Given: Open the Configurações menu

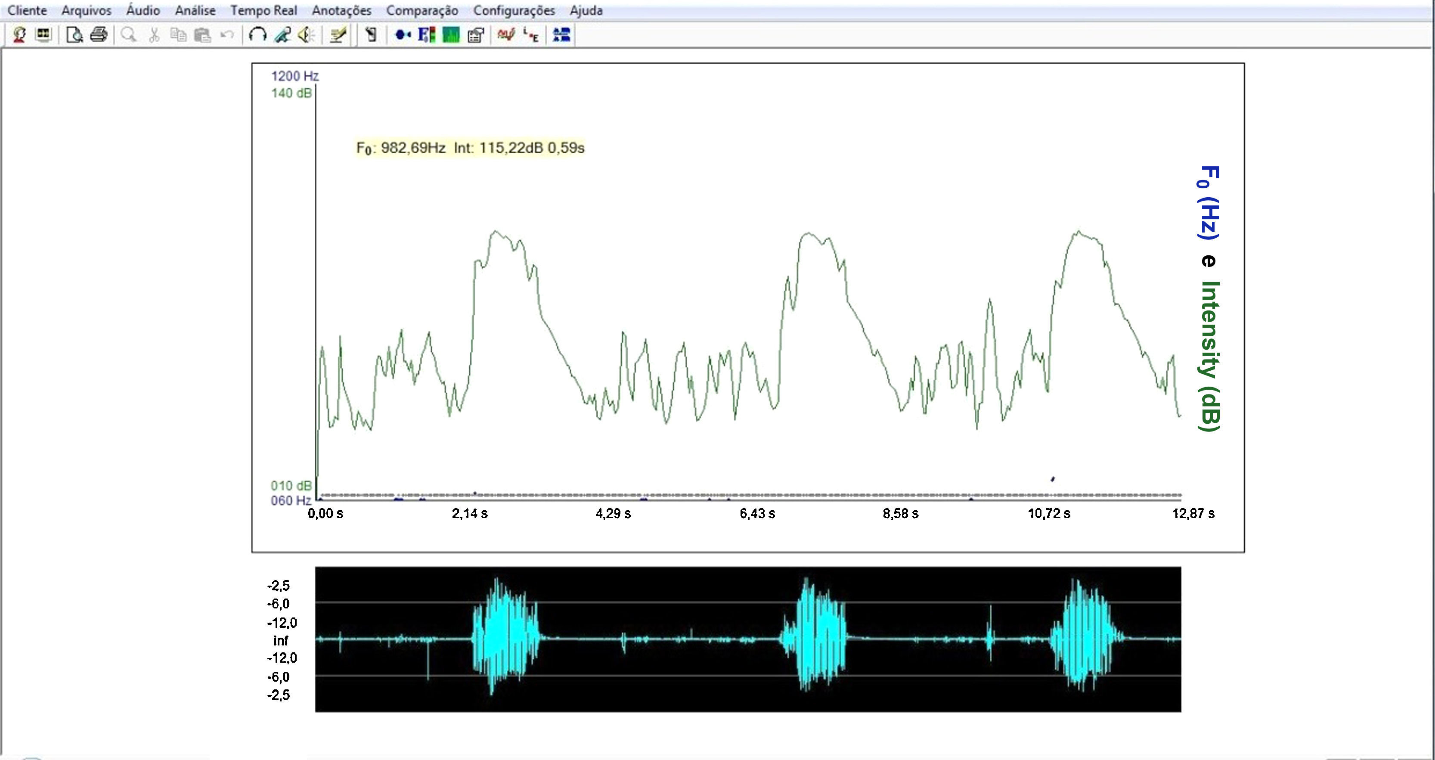Looking at the screenshot, I should click(514, 11).
